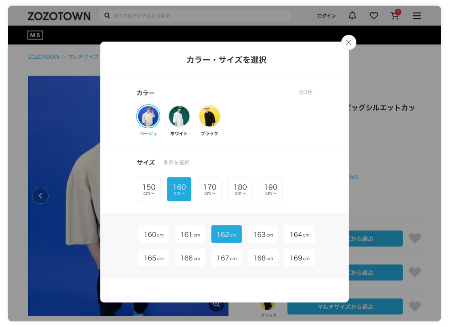
Task: Select the 169cm height option
Action: 299,258
